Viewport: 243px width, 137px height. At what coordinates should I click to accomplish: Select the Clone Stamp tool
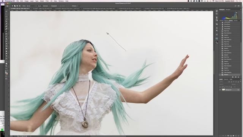pyautogui.click(x=6, y=39)
